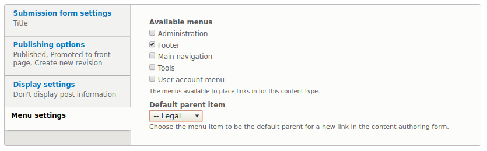Click the "Don't display post information" summary
The width and height of the screenshot is (487, 151).
pyautogui.click(x=64, y=94)
